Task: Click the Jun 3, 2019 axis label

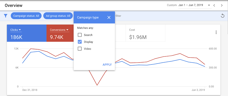Action: pos(198,90)
